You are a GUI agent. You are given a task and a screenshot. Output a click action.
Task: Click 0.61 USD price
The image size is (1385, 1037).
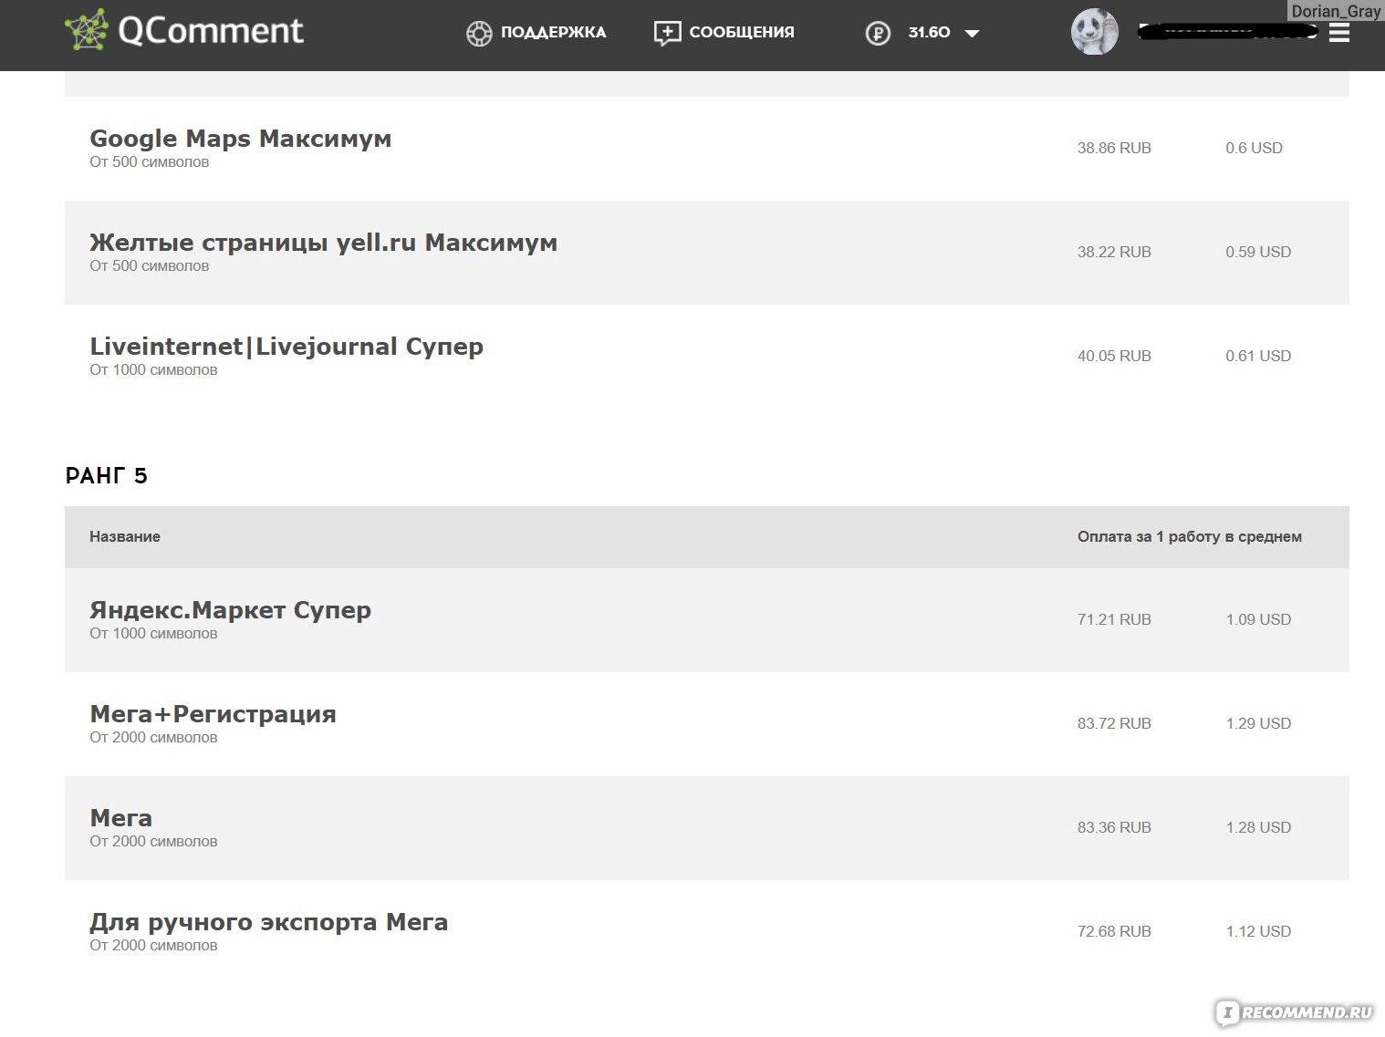pos(1258,356)
